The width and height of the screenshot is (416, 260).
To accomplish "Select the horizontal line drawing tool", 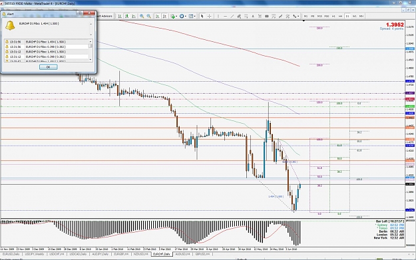I will (225, 16).
